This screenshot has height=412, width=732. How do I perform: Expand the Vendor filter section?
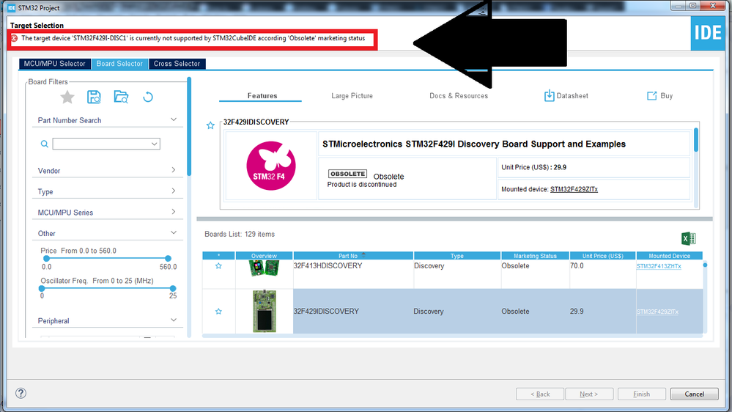pyautogui.click(x=174, y=170)
